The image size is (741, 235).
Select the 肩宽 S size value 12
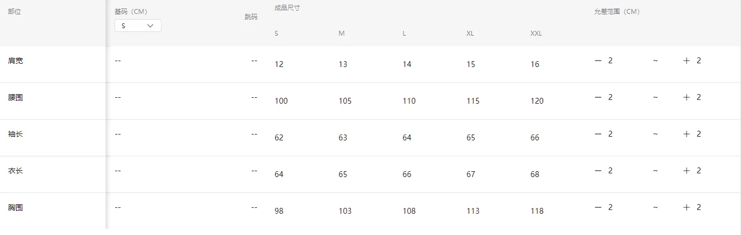click(279, 64)
